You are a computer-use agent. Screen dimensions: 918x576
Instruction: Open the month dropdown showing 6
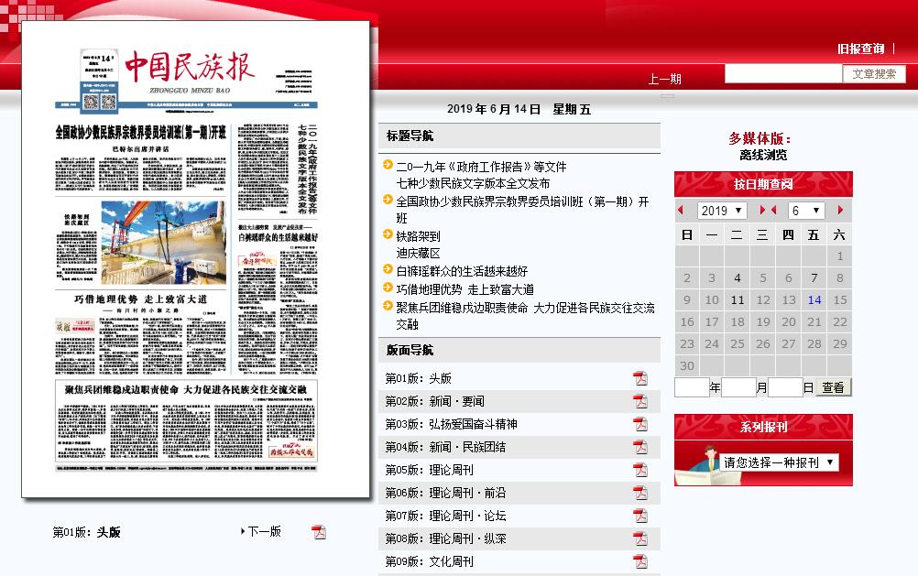click(806, 211)
